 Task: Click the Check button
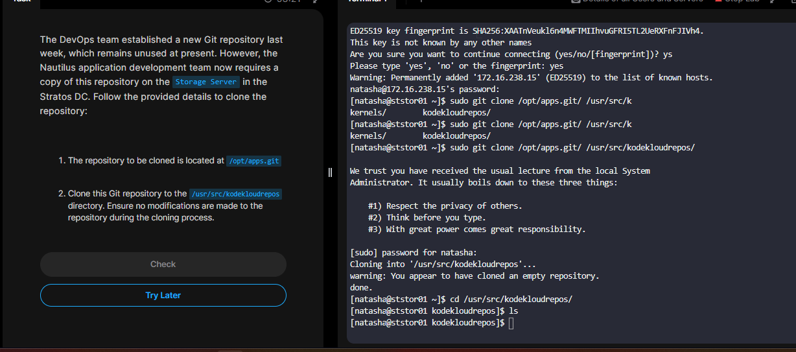click(x=163, y=264)
